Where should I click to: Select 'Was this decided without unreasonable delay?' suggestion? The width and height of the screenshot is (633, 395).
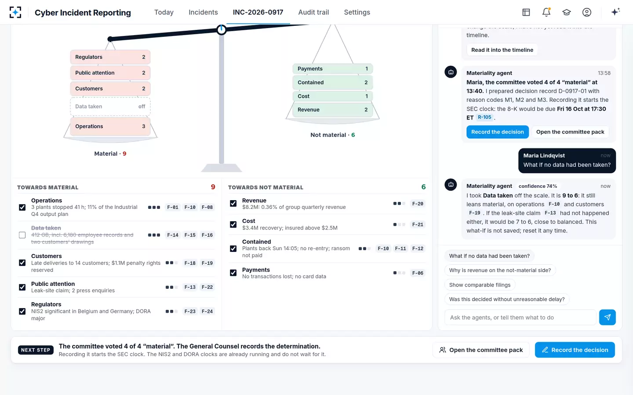[507, 299]
